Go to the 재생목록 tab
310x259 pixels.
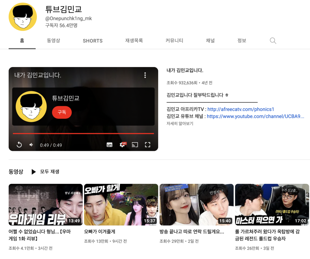134,40
